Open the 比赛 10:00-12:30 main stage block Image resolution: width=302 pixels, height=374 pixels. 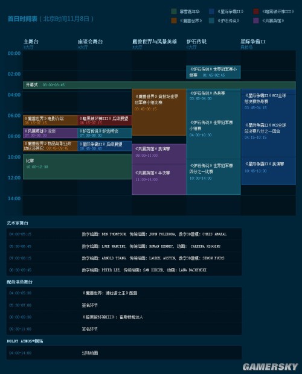click(77, 166)
